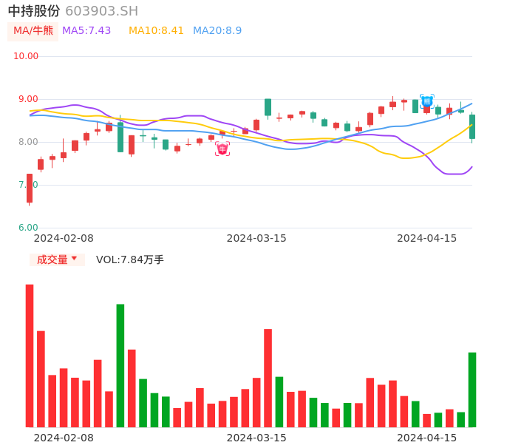507x448 pixels.
Task: Click the large green candlestick near 9.00
Action: point(268,107)
